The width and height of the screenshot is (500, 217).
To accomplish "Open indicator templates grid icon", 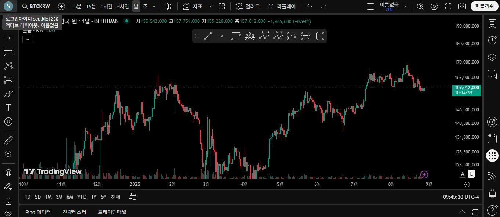I will (222, 6).
